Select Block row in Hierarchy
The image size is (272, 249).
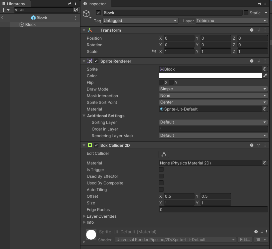pos(40,25)
